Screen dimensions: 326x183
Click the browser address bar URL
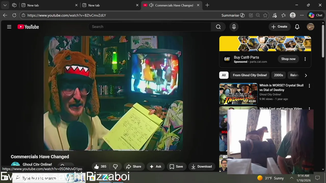(67, 15)
